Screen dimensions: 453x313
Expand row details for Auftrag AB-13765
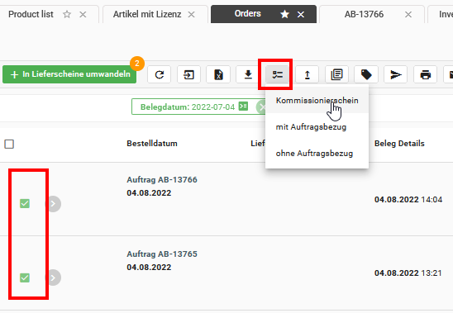pyautogui.click(x=53, y=277)
